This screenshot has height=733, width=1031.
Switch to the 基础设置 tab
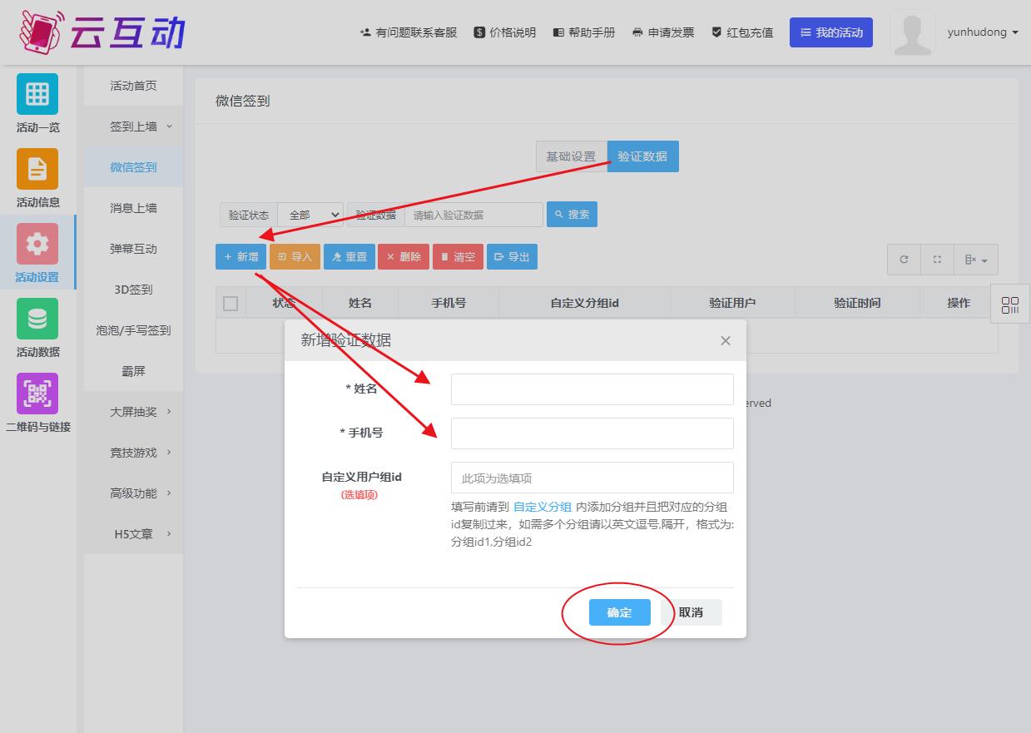(x=571, y=156)
